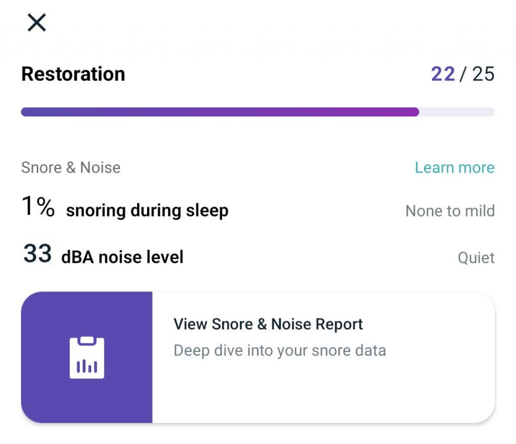Viewport: 516px width, 444px height.
Task: Click the Snore & Noise section label
Action: click(71, 168)
